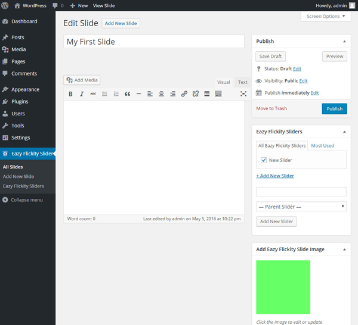Viewport: 358px width, 325px height.
Task: Toggle bold formatting
Action: tap(70, 94)
